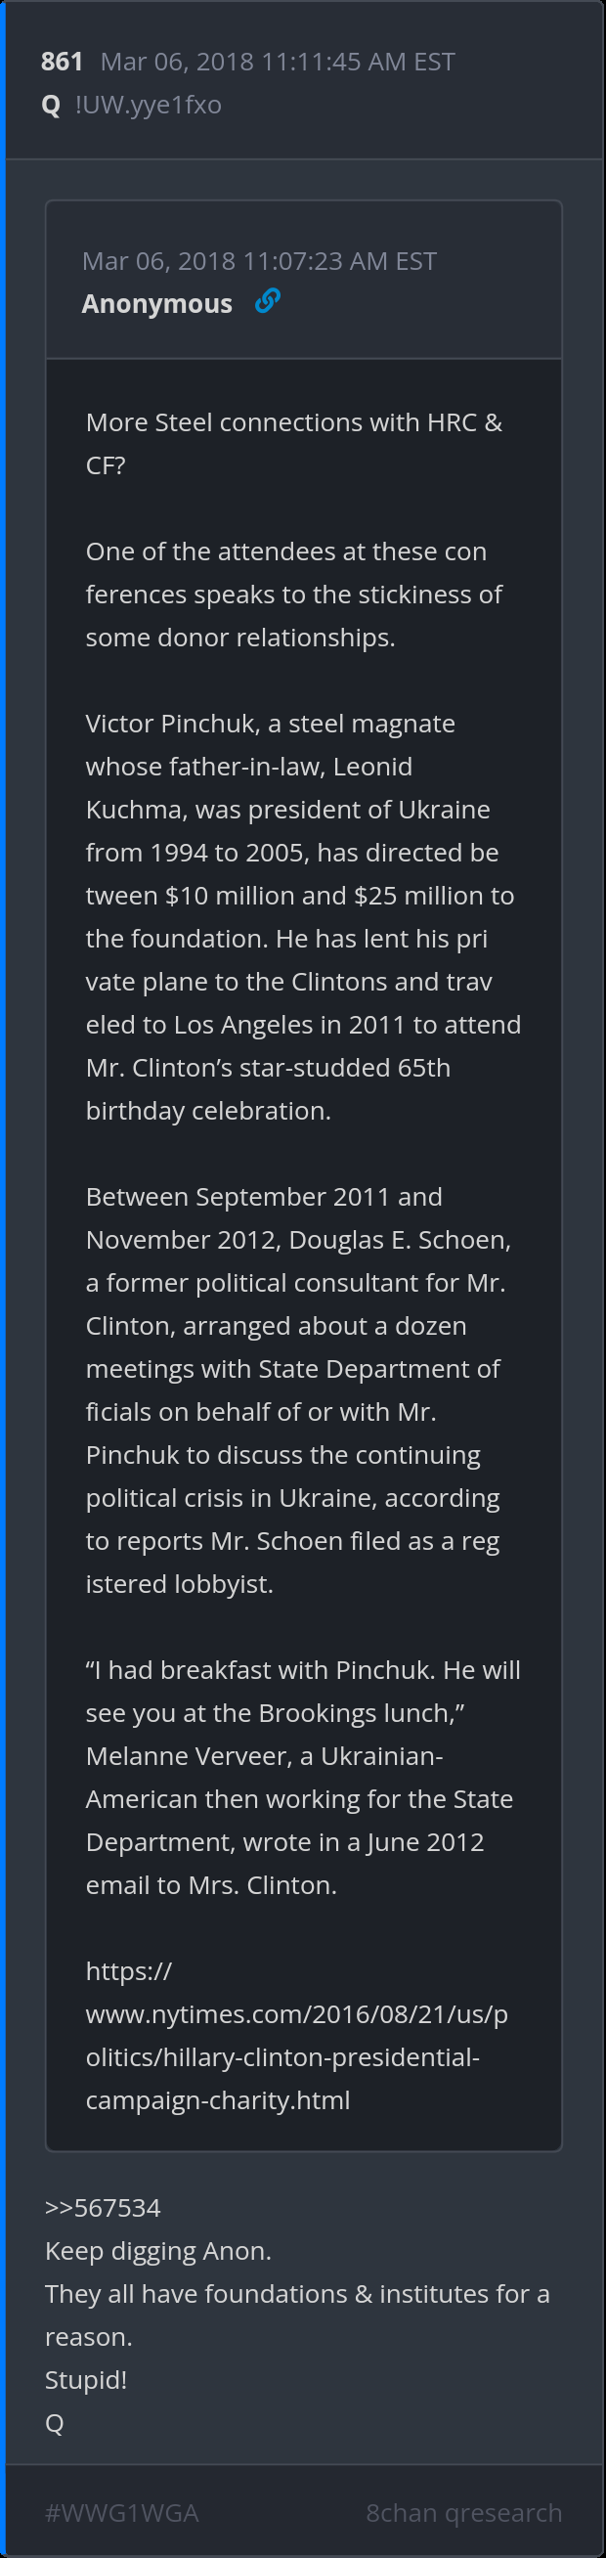Screen dimensions: 606x2558
Task: Click the #WWG1WGA hashtag
Action: (x=121, y=2511)
